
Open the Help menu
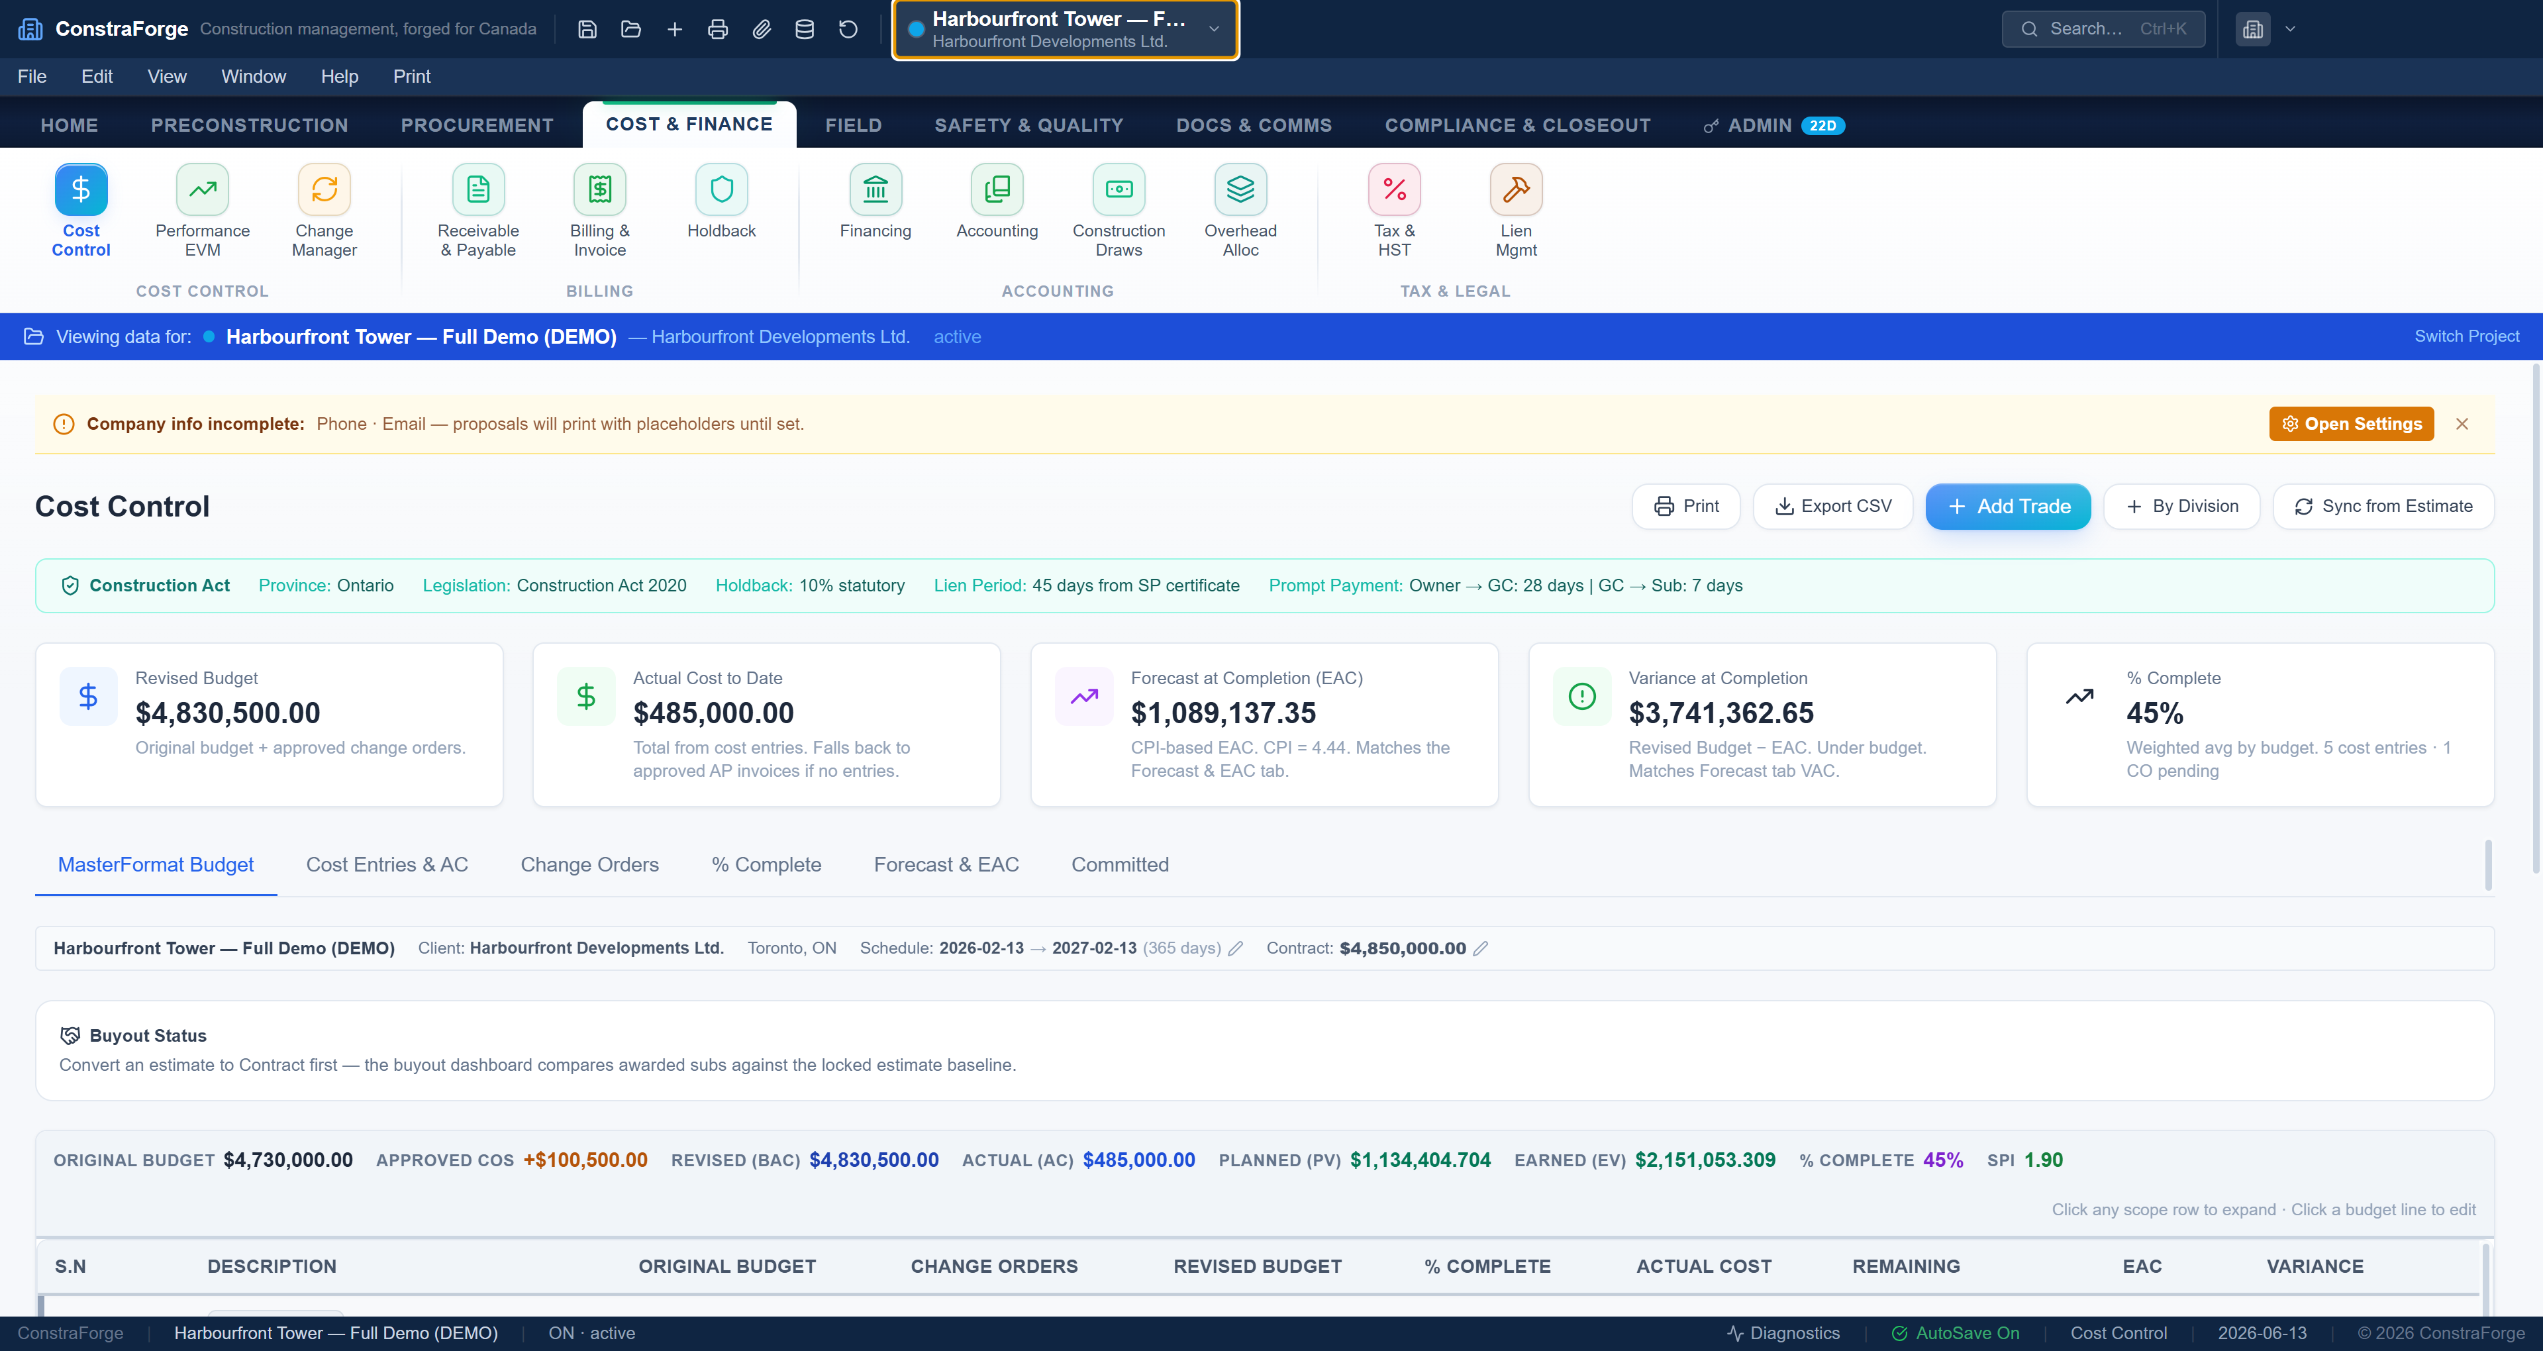(338, 76)
